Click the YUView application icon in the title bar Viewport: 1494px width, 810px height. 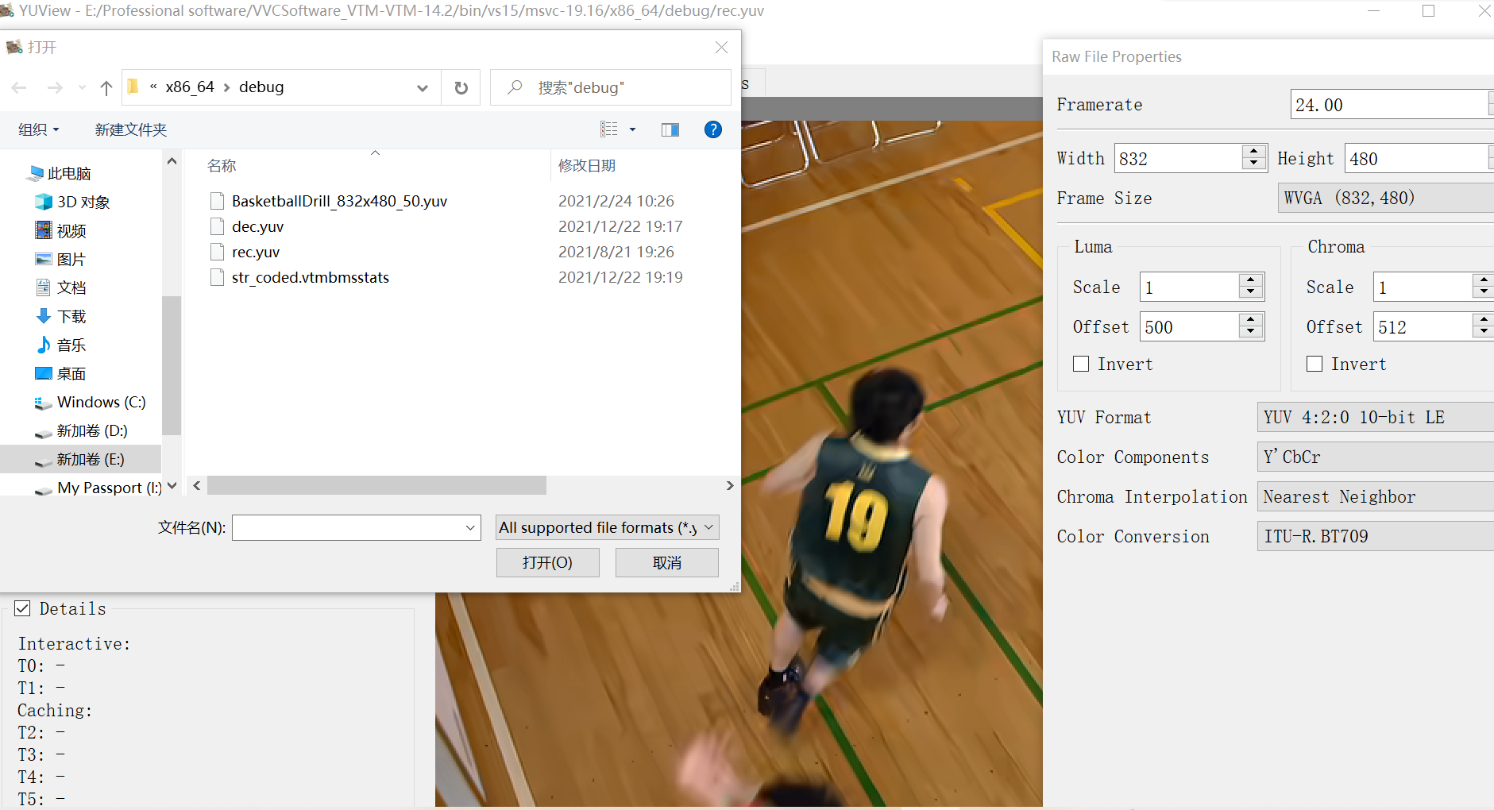[9, 10]
